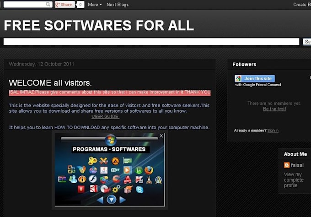This screenshot has width=311, height=217.
Task: Click the green hardware card icon
Action: tap(127, 160)
